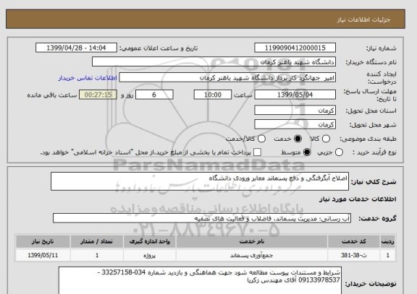Open buyer contact information link
The image size is (417, 294).
[88, 78]
